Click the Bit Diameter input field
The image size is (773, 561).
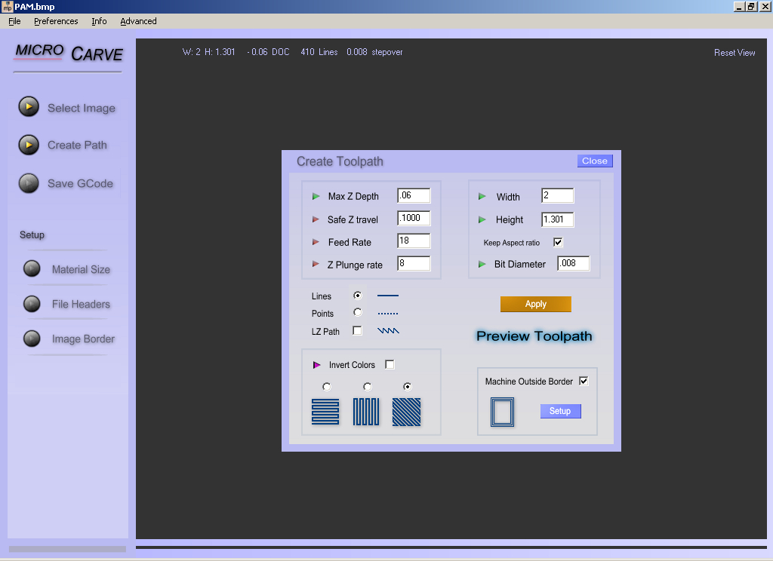pyautogui.click(x=574, y=263)
